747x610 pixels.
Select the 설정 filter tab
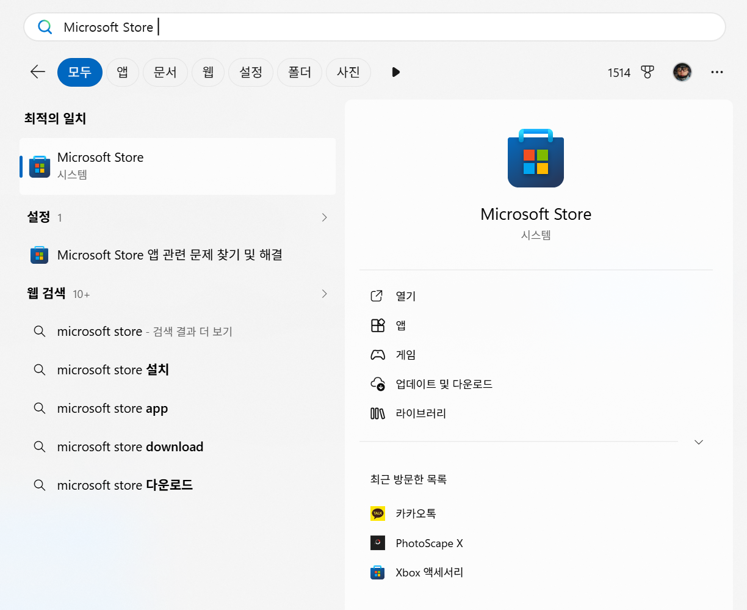tap(251, 72)
